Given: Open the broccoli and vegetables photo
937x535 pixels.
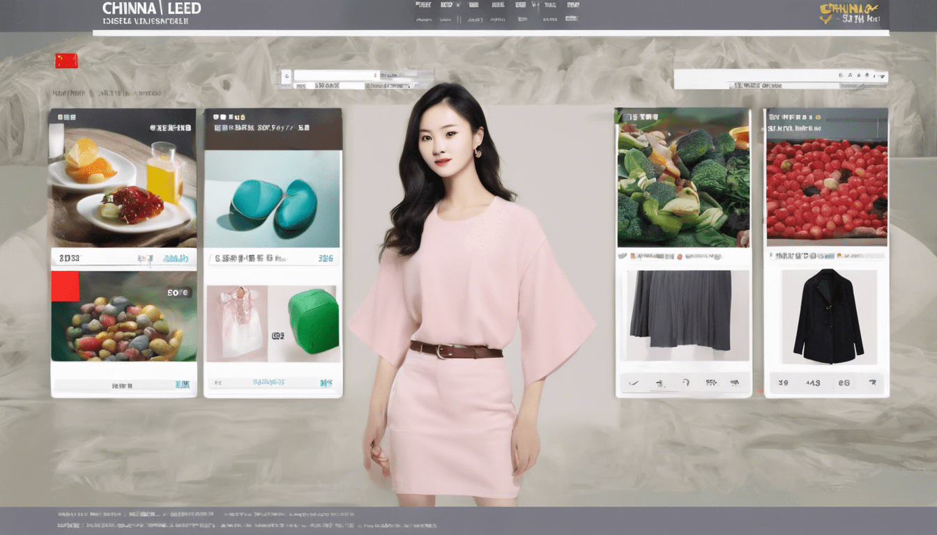Looking at the screenshot, I should tap(683, 178).
